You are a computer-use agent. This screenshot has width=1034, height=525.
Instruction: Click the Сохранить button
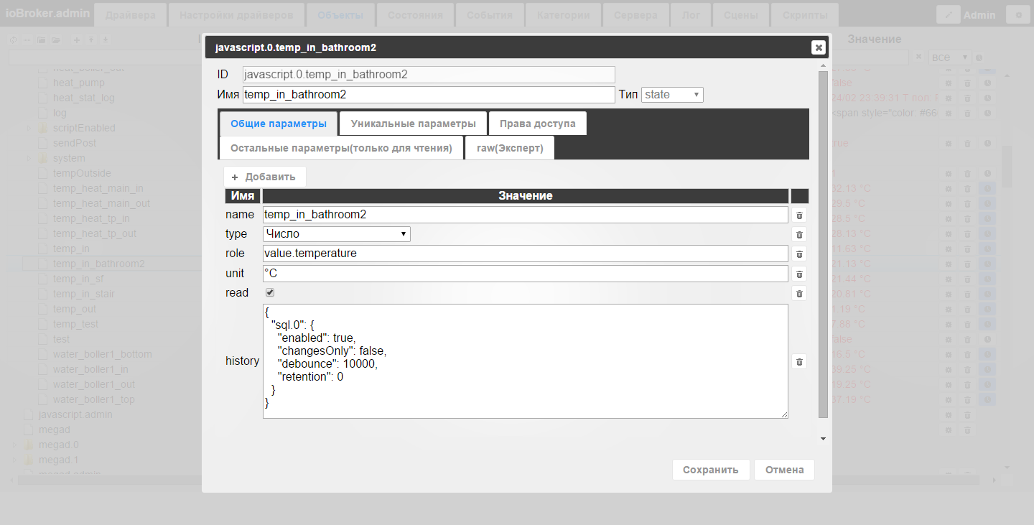711,470
